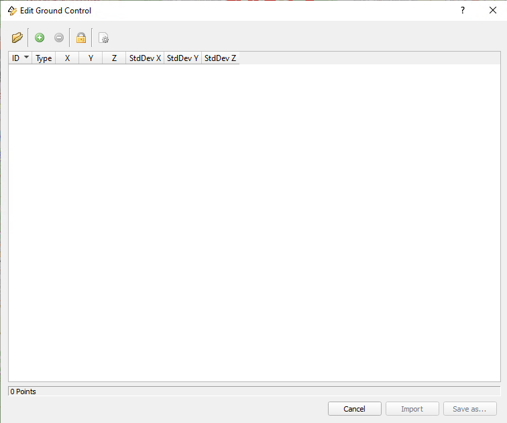Click the Save as... button
507x423 pixels.
[x=469, y=409]
